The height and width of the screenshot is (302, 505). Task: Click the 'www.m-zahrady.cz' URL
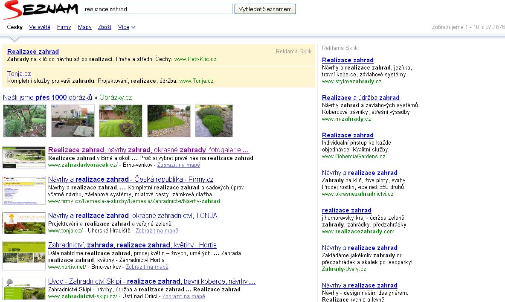point(346,119)
